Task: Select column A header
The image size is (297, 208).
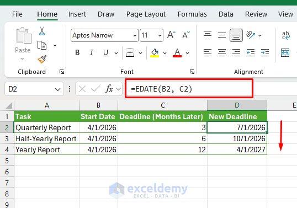Action: pyautogui.click(x=47, y=105)
